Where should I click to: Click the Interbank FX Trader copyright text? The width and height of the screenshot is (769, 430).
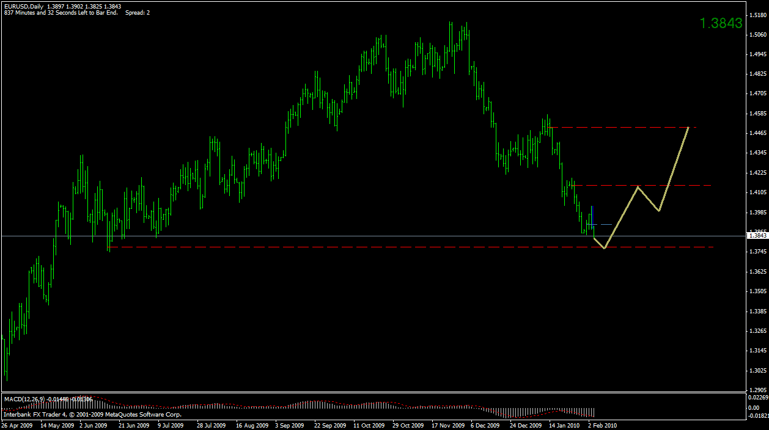pyautogui.click(x=92, y=414)
